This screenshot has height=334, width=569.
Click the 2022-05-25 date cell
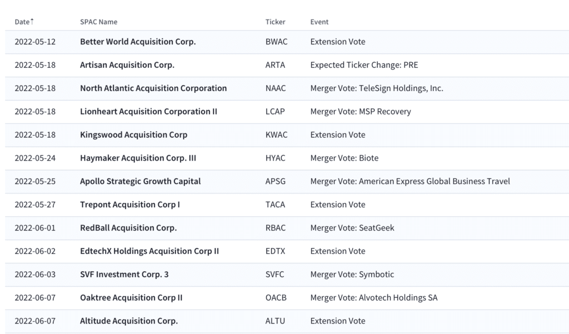click(x=35, y=181)
